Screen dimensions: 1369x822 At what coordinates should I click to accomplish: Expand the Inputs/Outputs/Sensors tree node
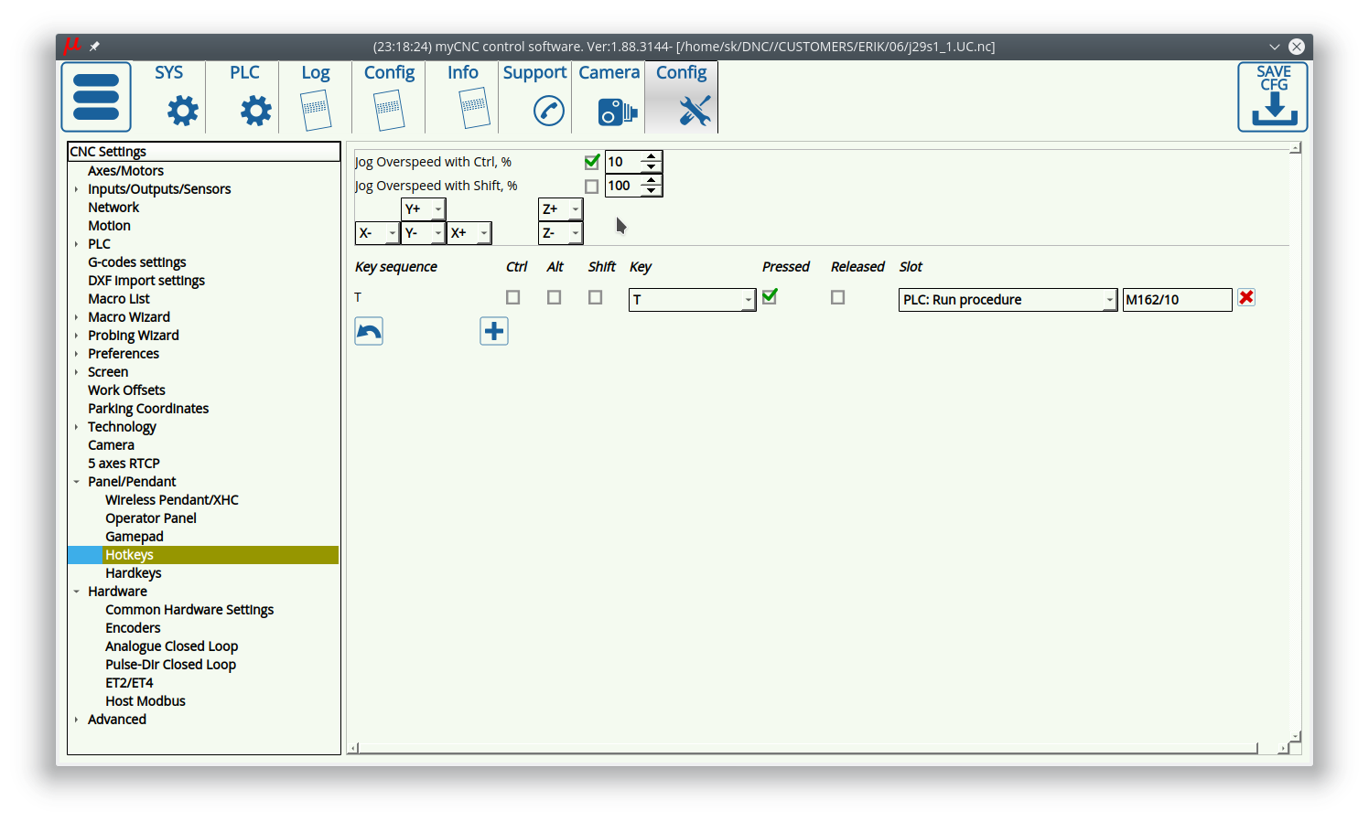click(77, 189)
